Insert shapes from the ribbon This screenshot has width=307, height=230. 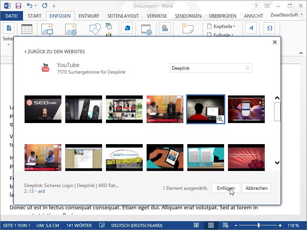(x=95, y=29)
